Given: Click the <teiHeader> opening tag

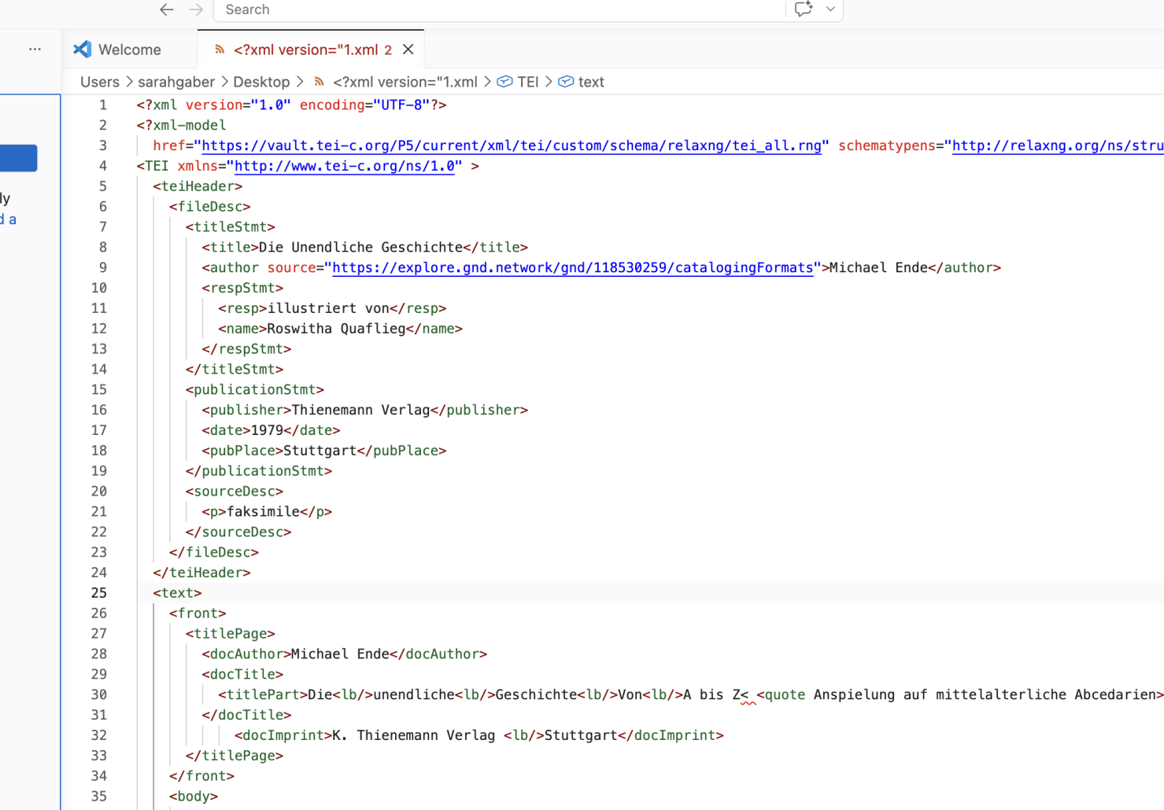Looking at the screenshot, I should (x=198, y=186).
